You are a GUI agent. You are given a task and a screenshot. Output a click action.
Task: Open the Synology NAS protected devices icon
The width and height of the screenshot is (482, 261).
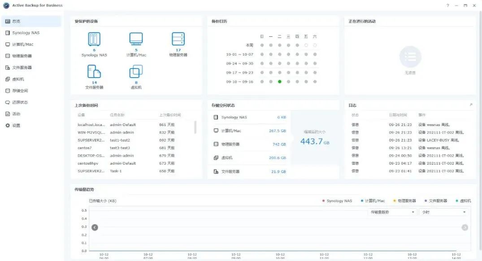click(x=94, y=39)
